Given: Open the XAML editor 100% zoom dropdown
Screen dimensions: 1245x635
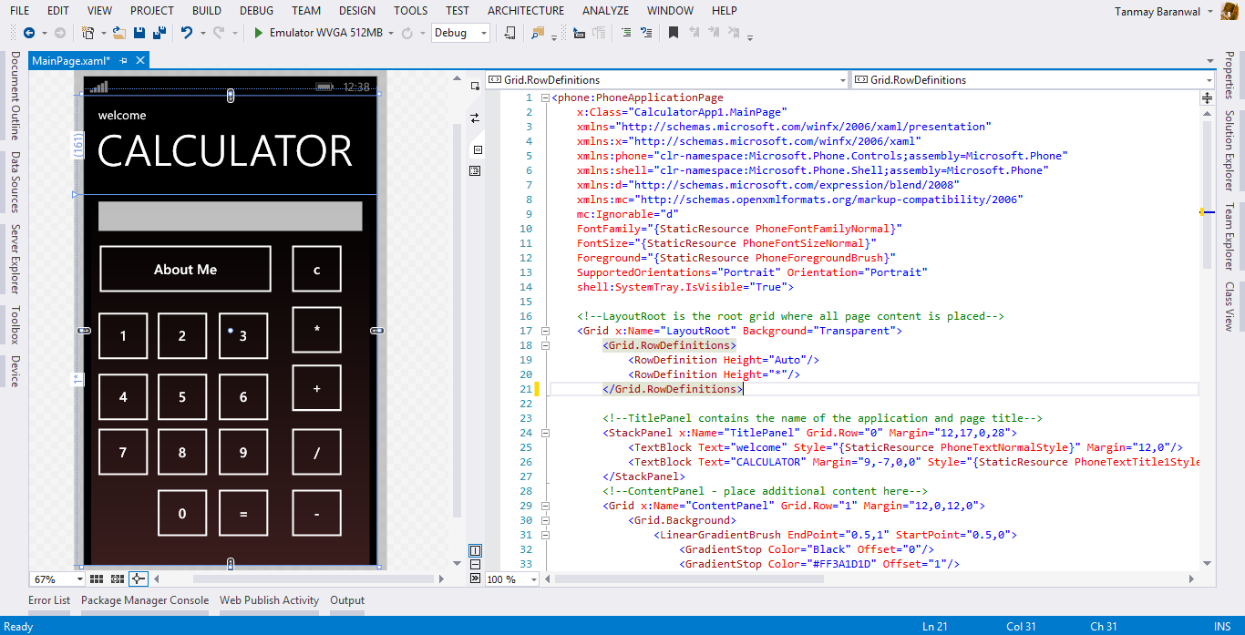Looking at the screenshot, I should click(533, 579).
